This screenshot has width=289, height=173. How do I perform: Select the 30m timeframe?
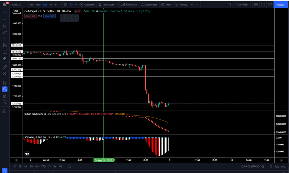coord(45,5)
